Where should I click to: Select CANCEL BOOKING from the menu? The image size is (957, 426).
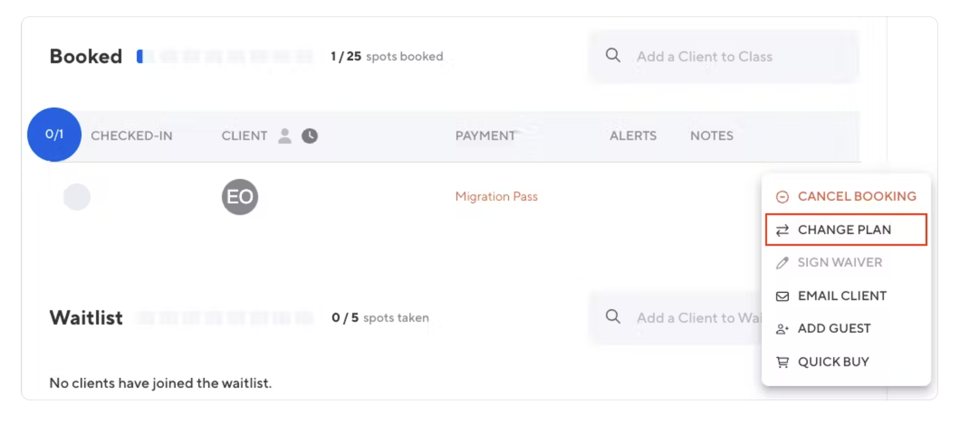click(856, 196)
